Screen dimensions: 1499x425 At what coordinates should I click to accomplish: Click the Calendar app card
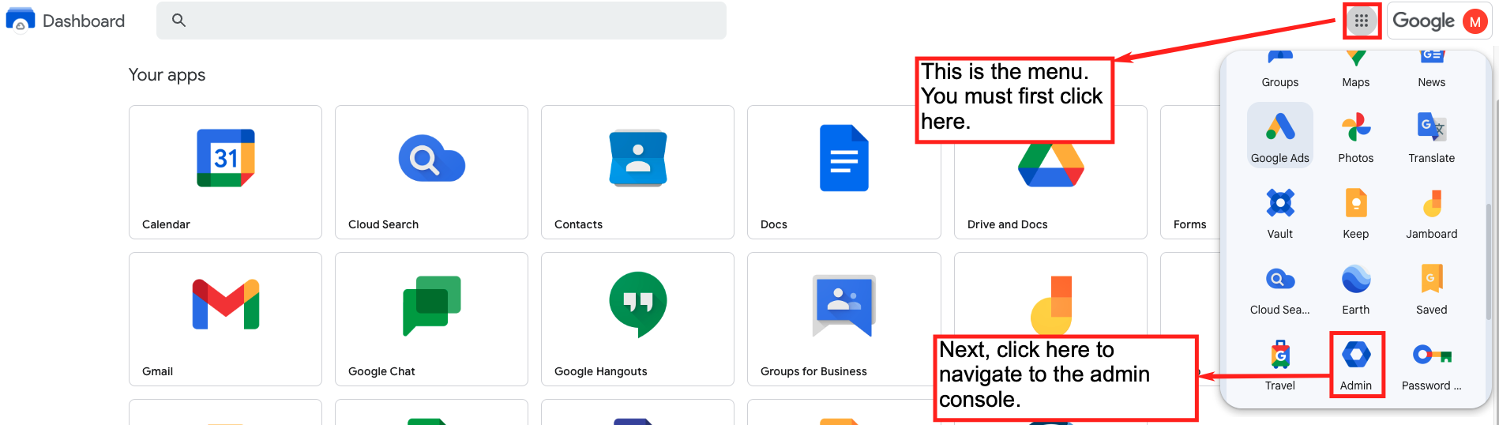[225, 171]
